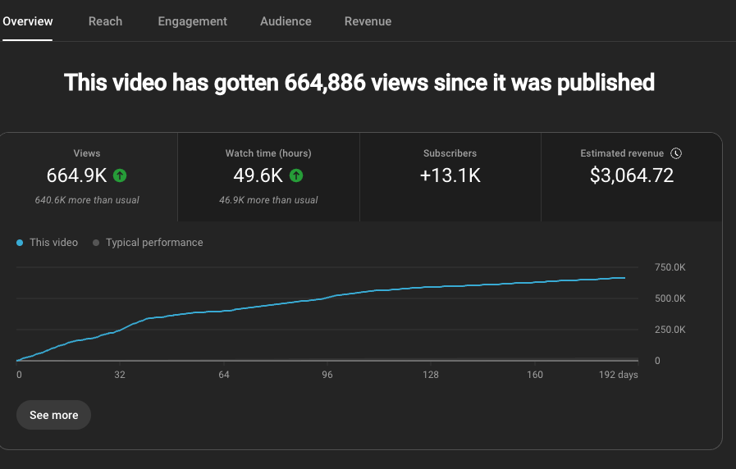Image resolution: width=736 pixels, height=469 pixels.
Task: Select the Watch time (hours) card title
Action: click(268, 153)
